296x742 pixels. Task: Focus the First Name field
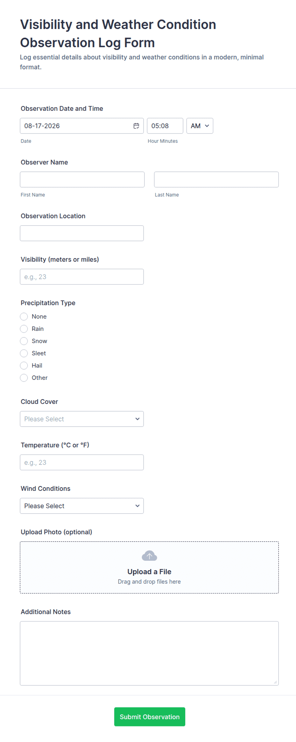coord(82,180)
